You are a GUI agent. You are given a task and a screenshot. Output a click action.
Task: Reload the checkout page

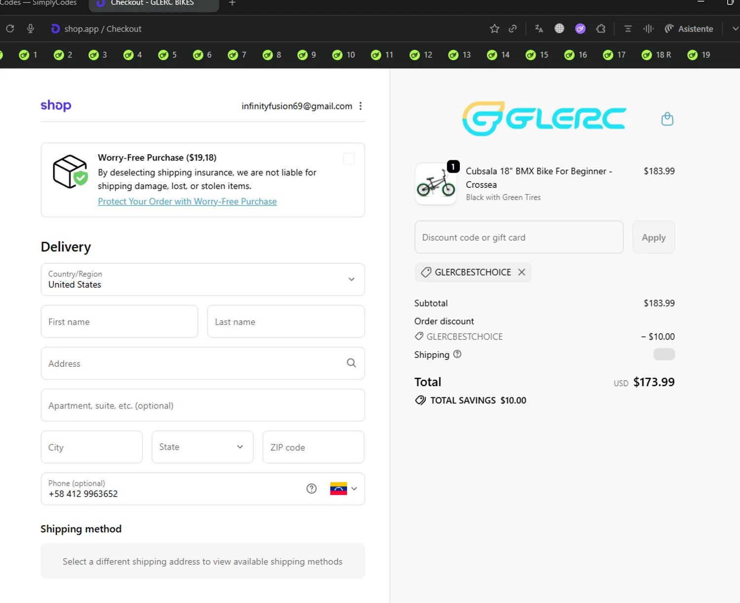click(10, 29)
